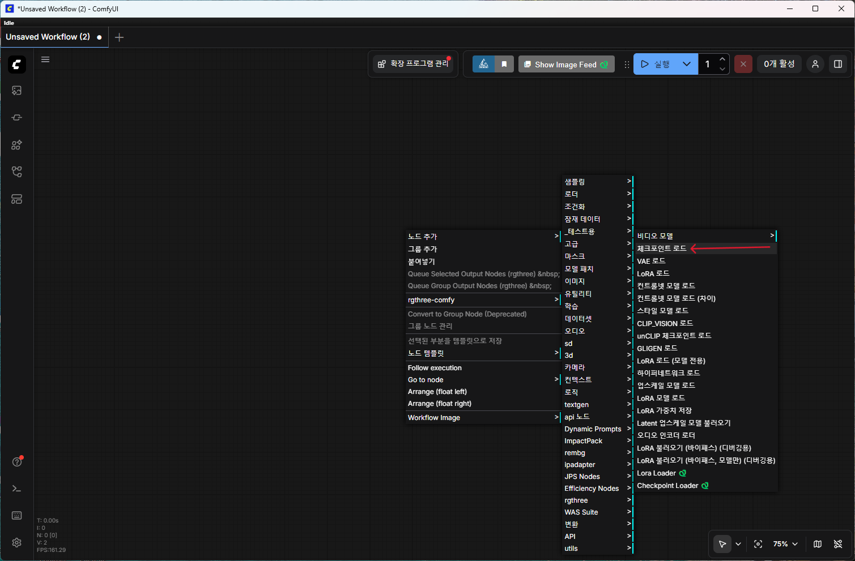Open keyboard shortcuts icon
This screenshot has height=561, width=855.
click(17, 515)
